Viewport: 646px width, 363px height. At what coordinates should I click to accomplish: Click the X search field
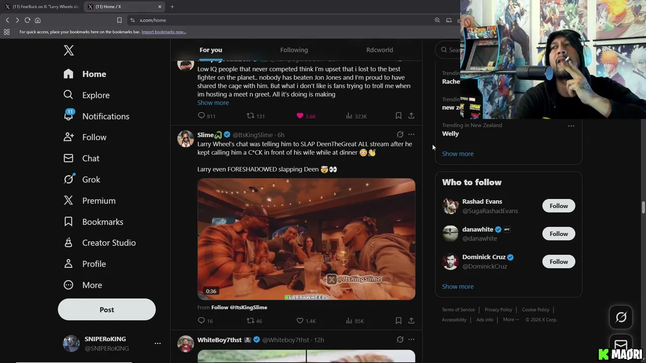tap(448, 50)
